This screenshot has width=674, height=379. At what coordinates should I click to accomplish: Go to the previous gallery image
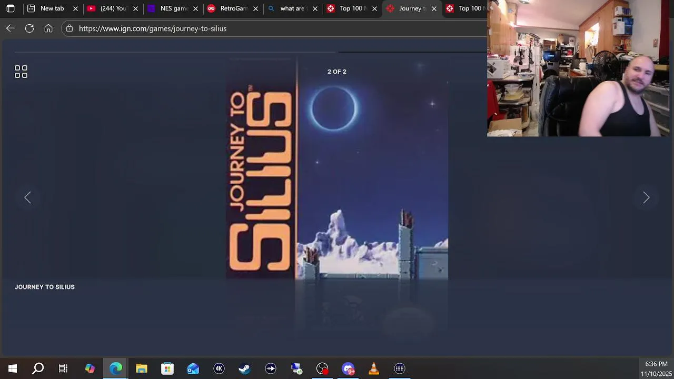coord(27,197)
